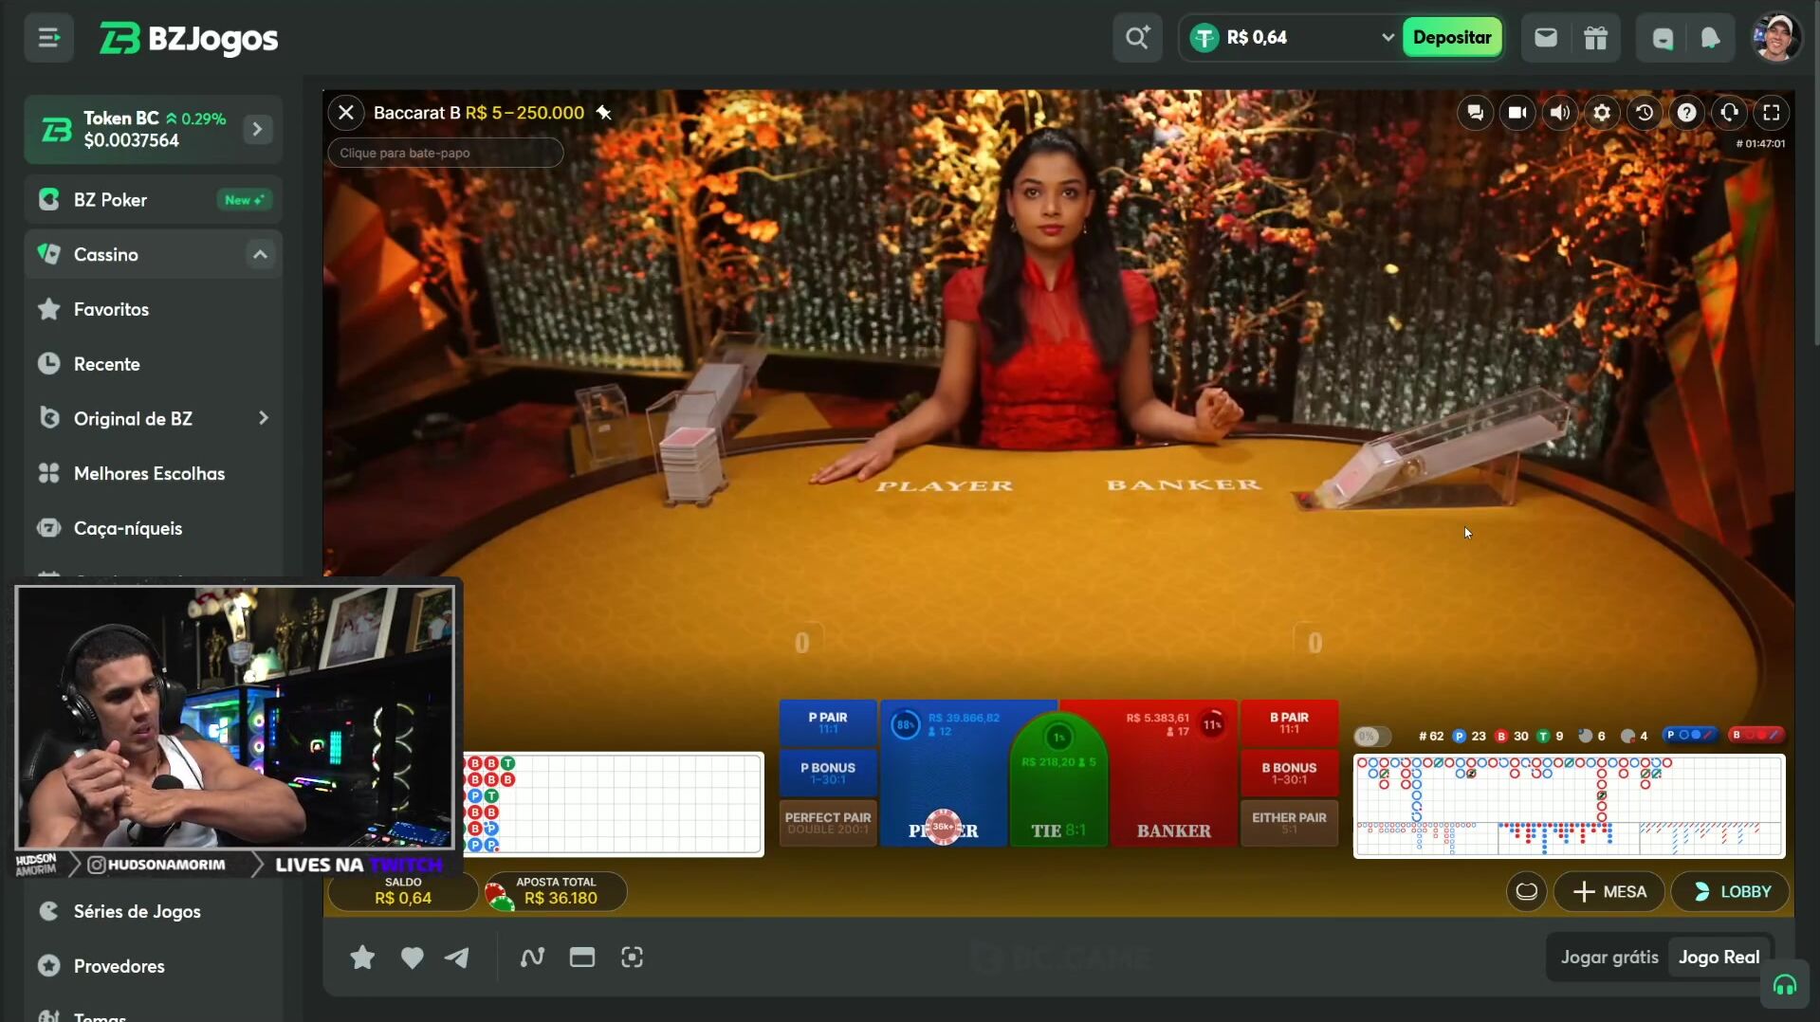1820x1022 pixels.
Task: Share the game via paper plane
Action: tap(456, 958)
